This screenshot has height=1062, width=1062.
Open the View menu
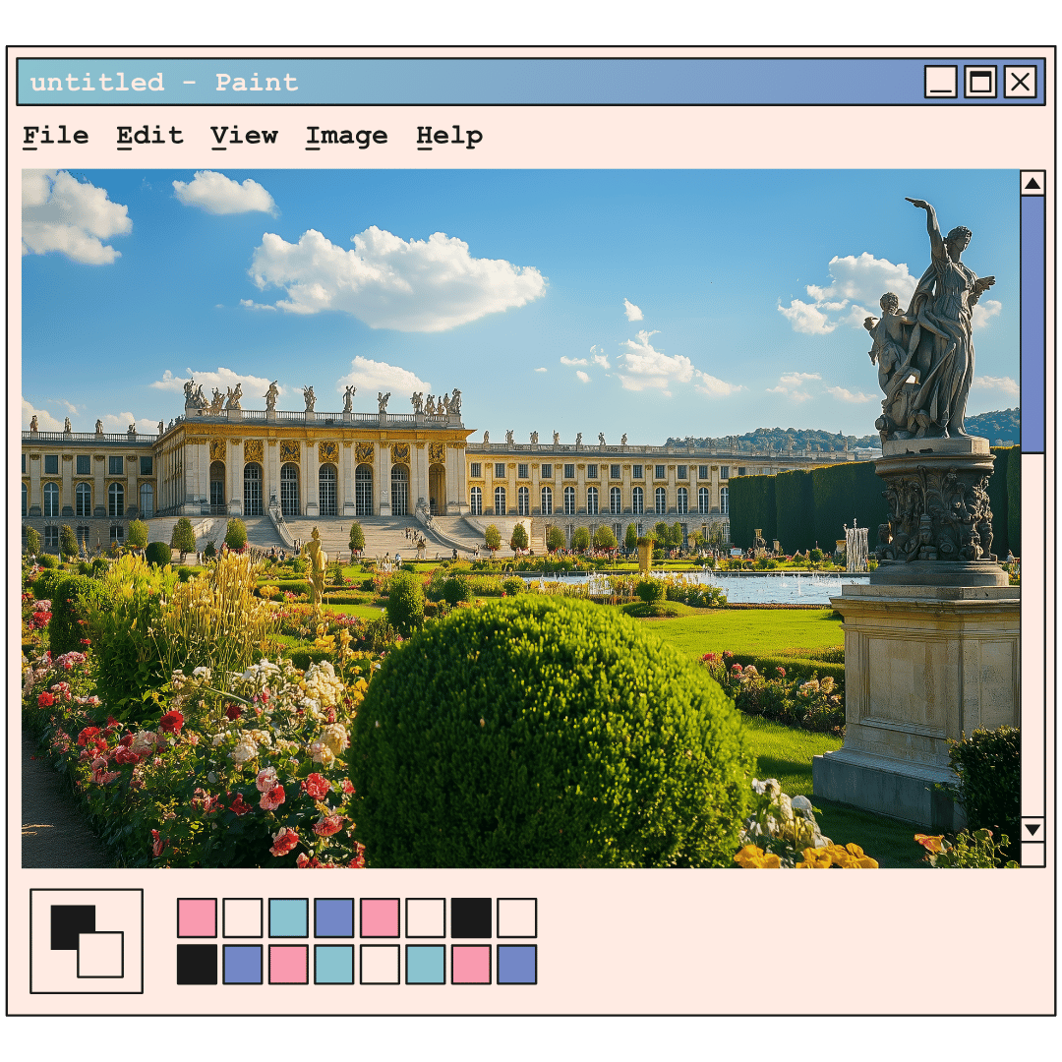tap(244, 136)
